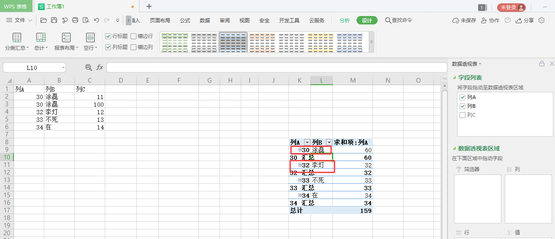The height and width of the screenshot is (239, 555).
Task: Open the 列B pivot filter dropdown
Action: (x=329, y=142)
